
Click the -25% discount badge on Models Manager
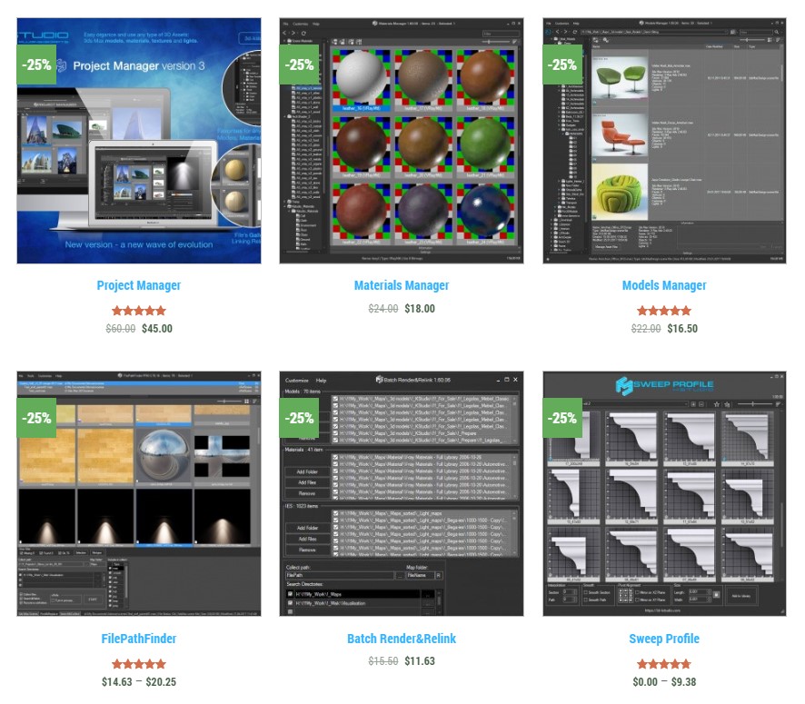click(562, 64)
